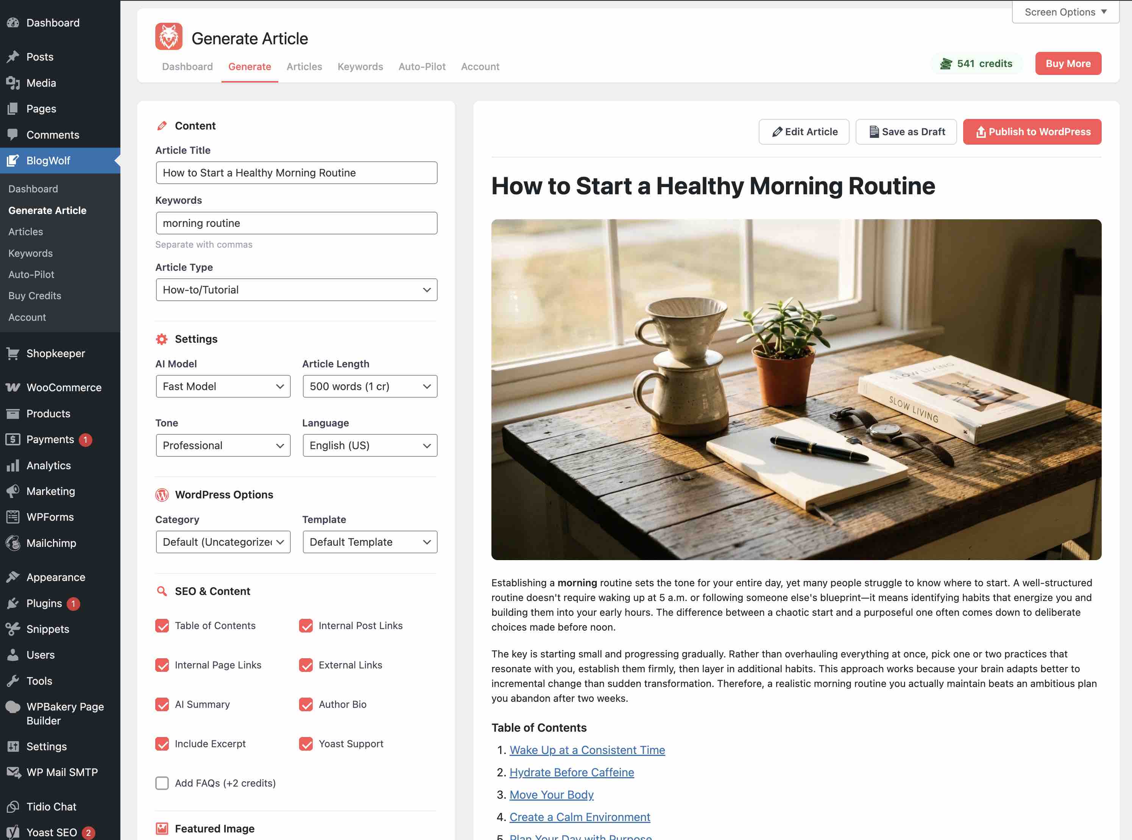
Task: Click the SEO & Content magnifier icon
Action: pos(162,591)
